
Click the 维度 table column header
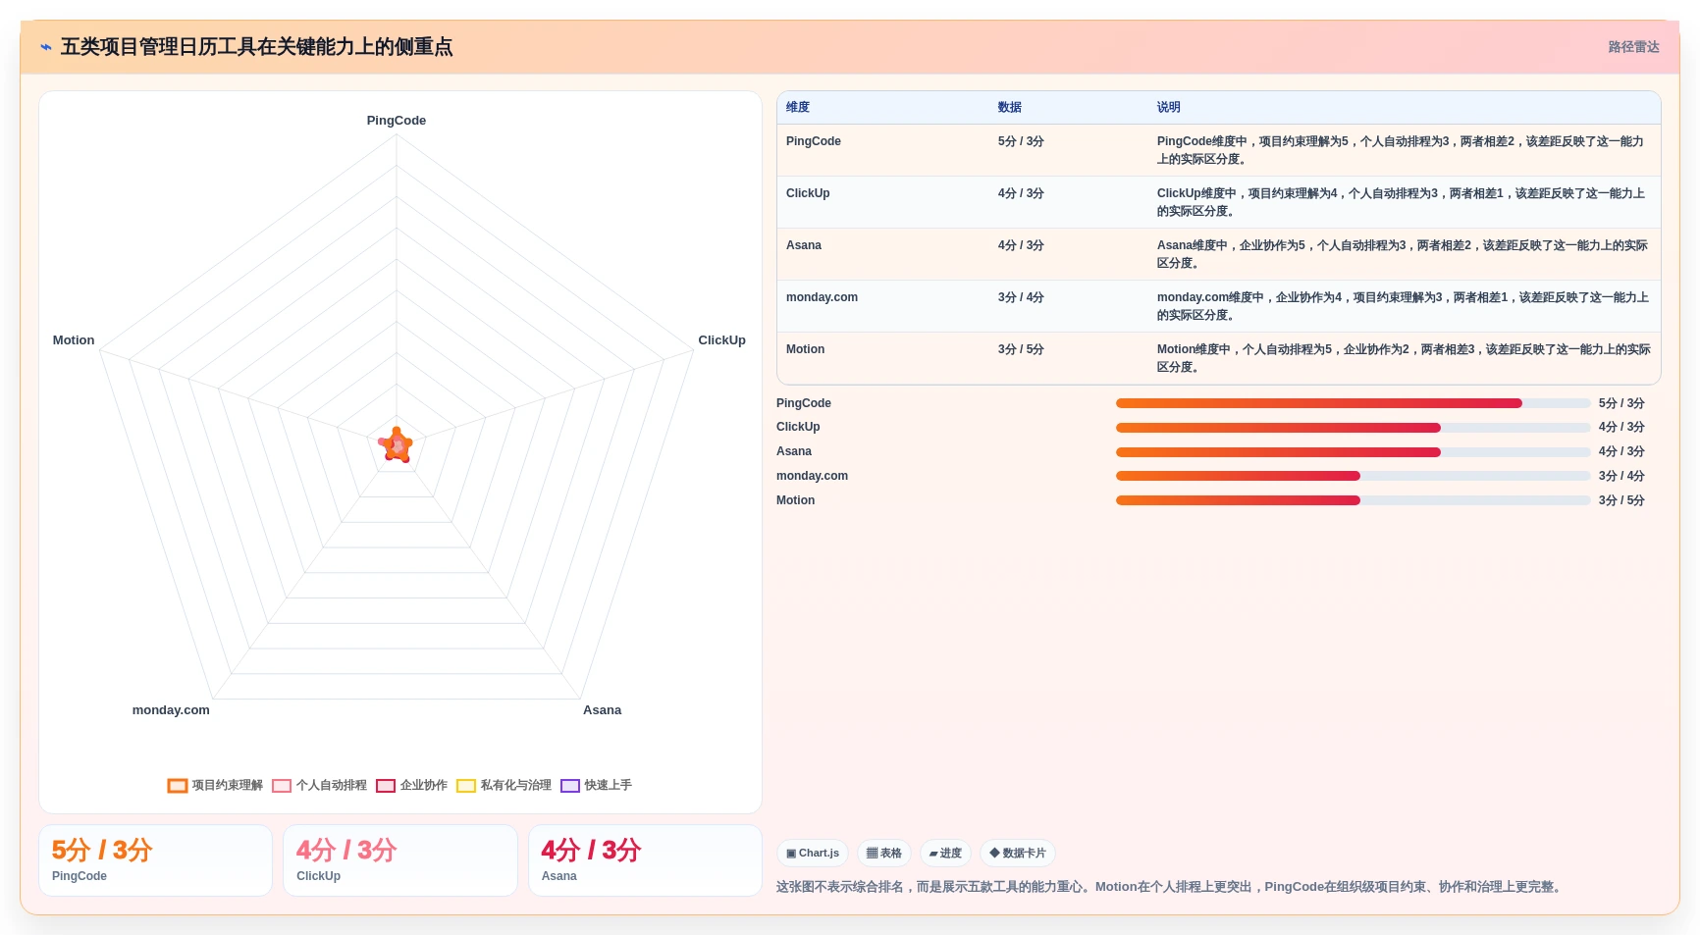(x=798, y=108)
